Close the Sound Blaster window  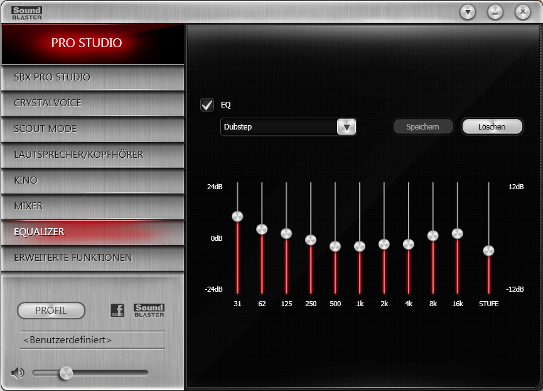tap(522, 13)
